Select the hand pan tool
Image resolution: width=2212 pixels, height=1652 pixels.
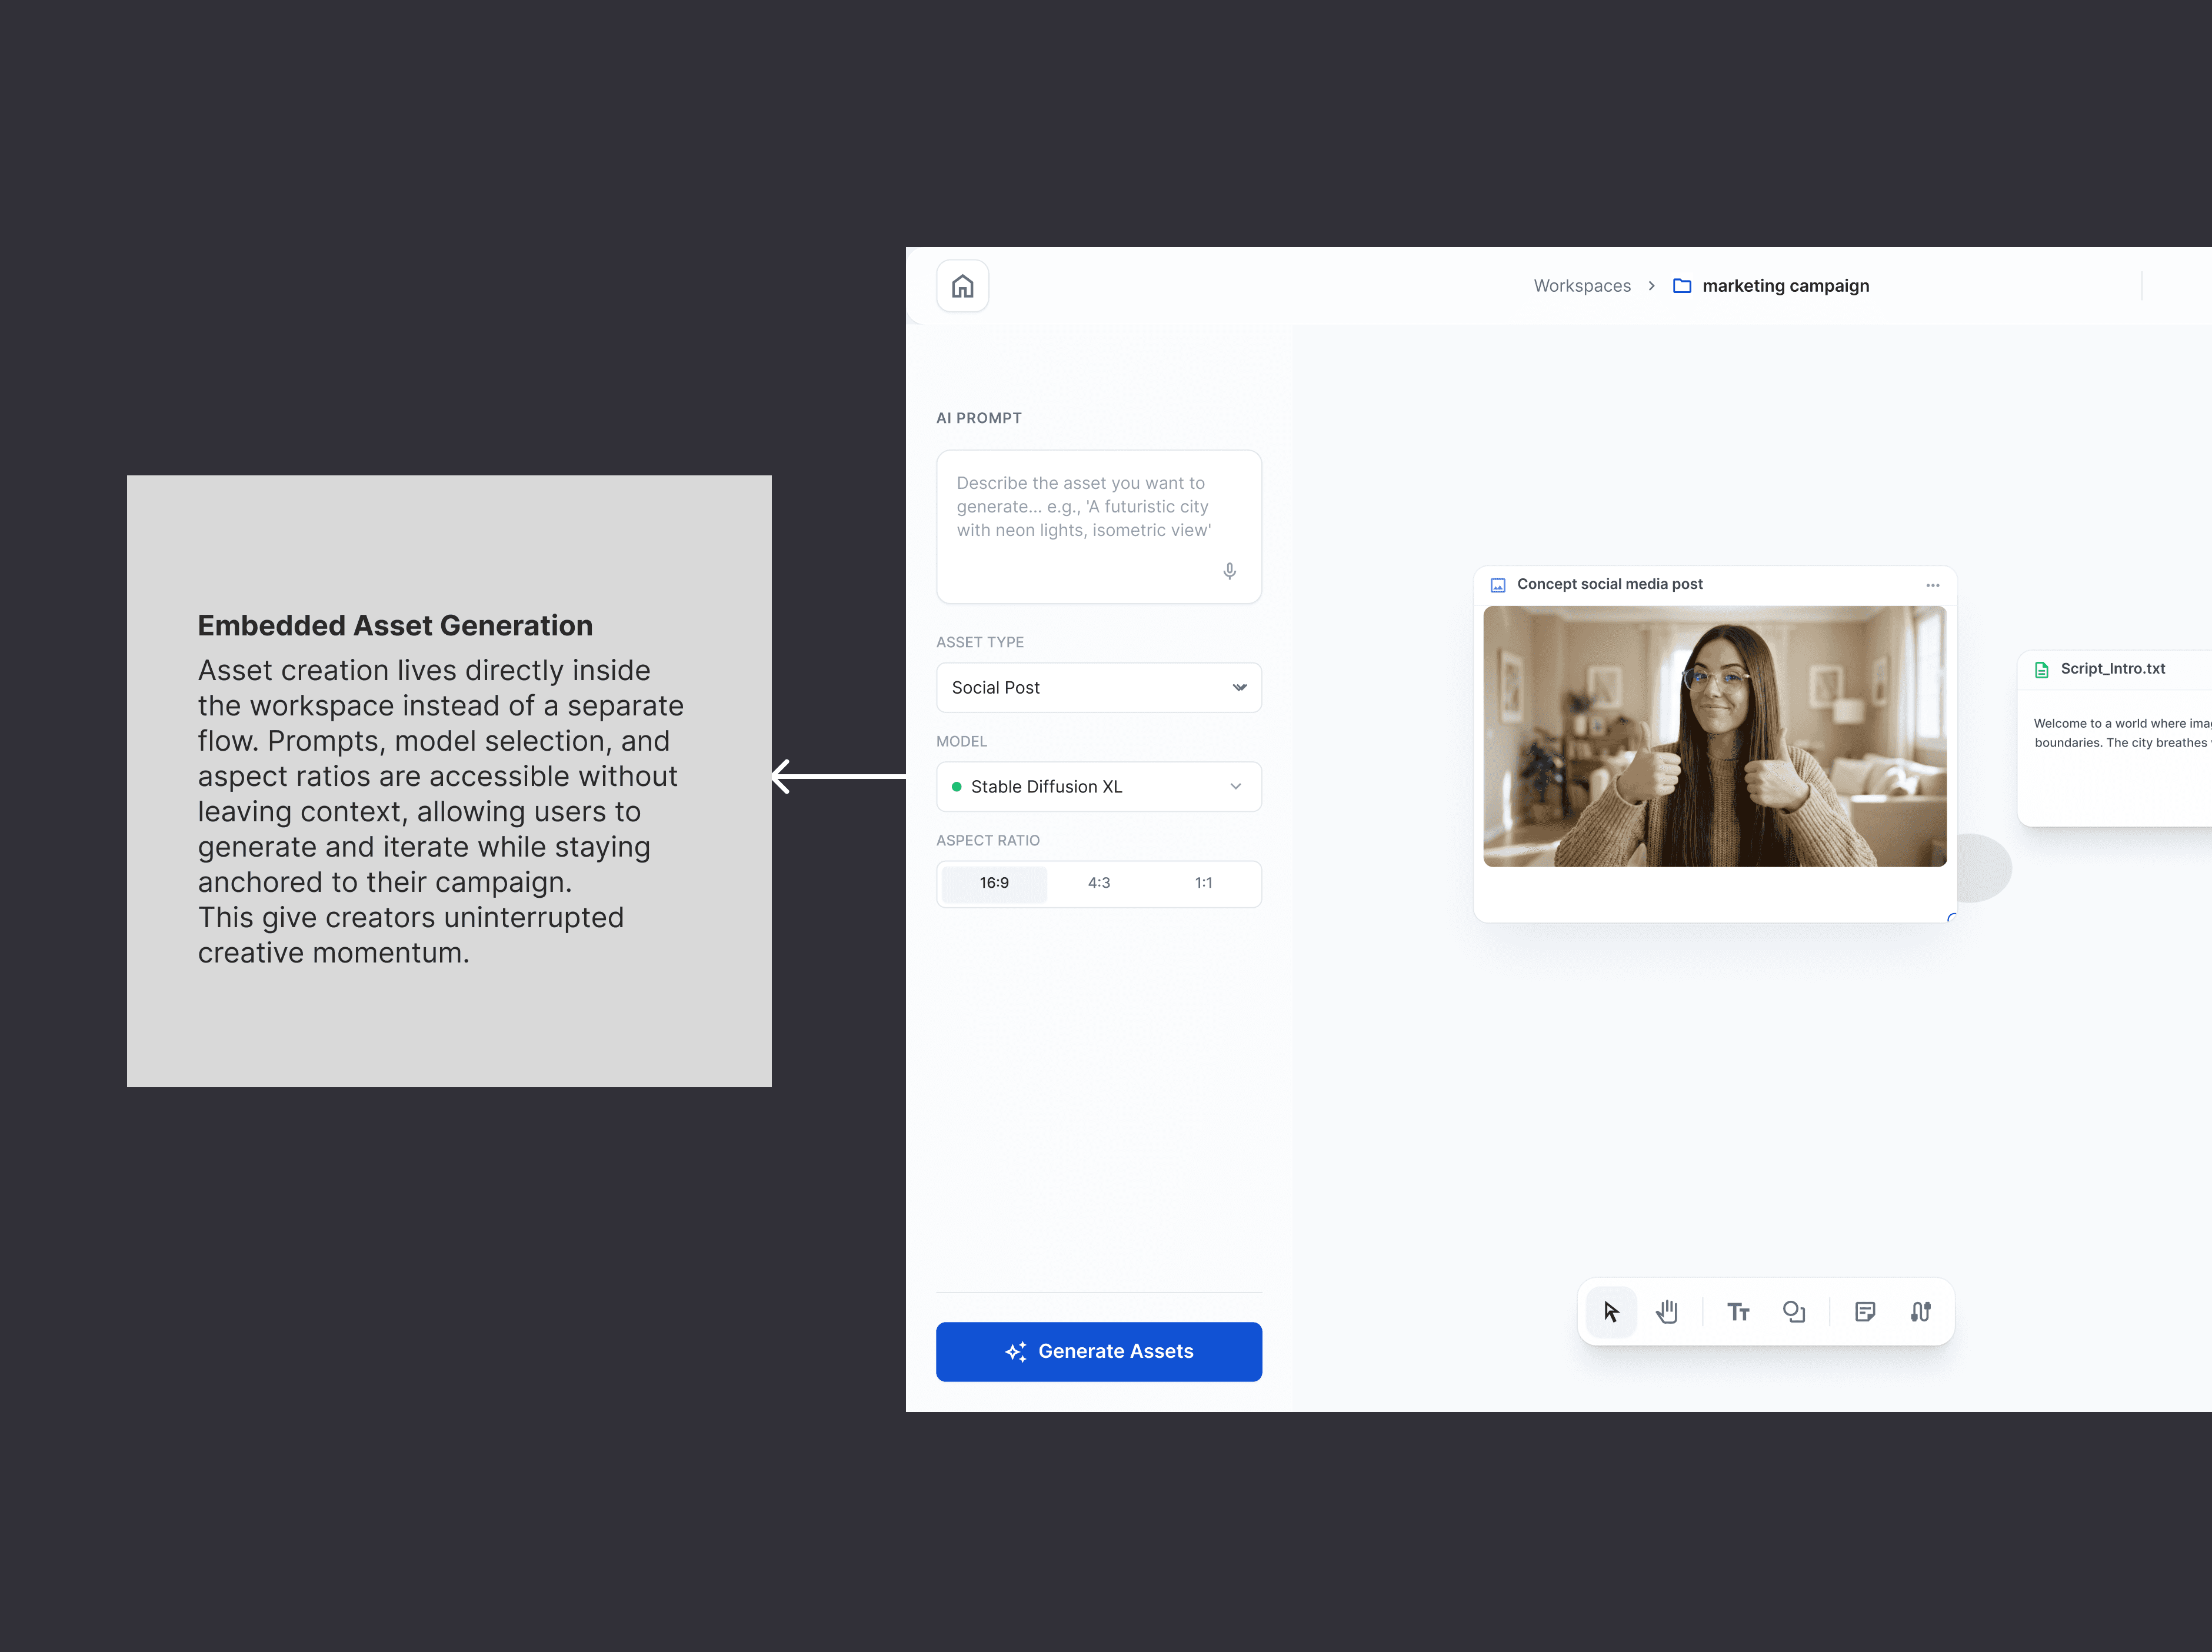[1667, 1311]
